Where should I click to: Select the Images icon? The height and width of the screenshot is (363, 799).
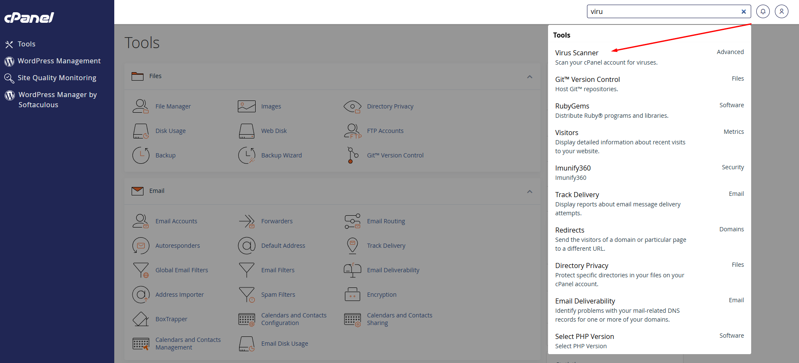246,106
